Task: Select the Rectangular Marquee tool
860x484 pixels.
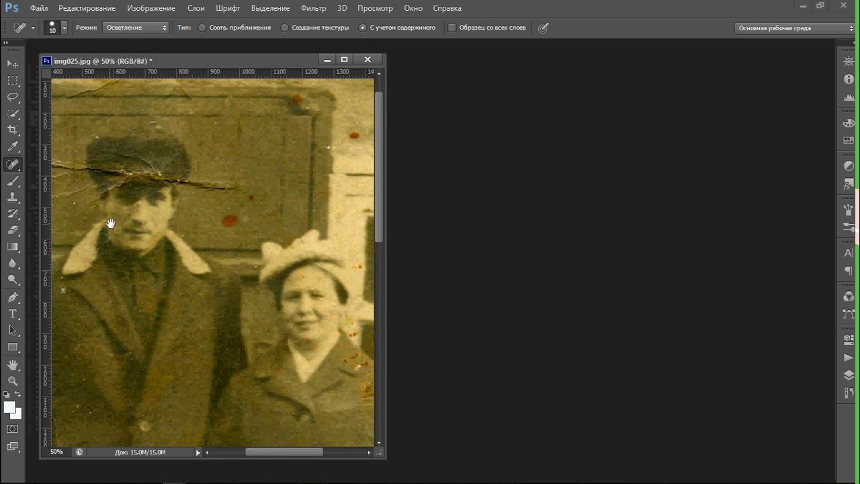Action: click(13, 81)
